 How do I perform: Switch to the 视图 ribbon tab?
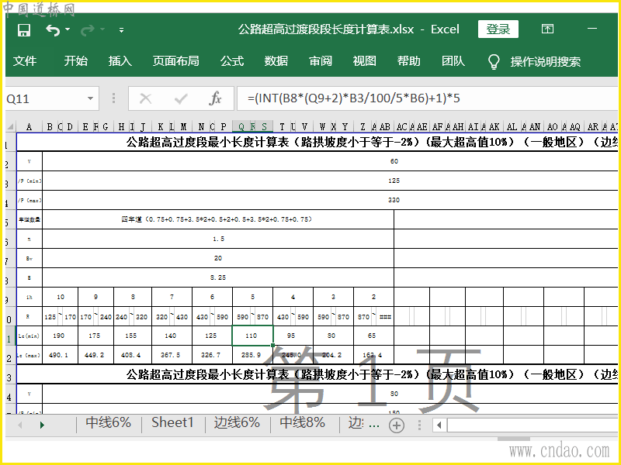tap(364, 61)
